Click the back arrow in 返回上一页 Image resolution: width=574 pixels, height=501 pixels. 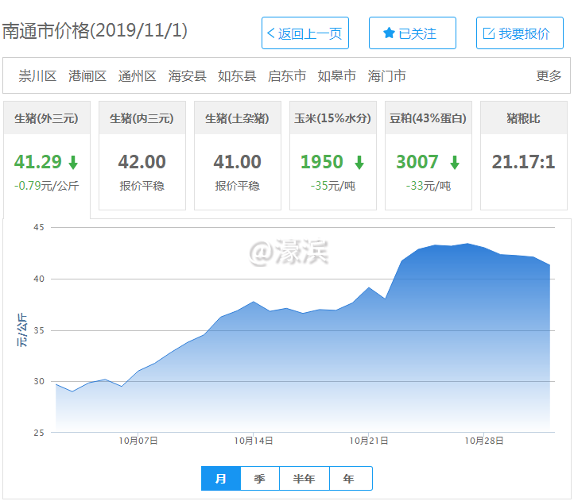click(x=271, y=33)
